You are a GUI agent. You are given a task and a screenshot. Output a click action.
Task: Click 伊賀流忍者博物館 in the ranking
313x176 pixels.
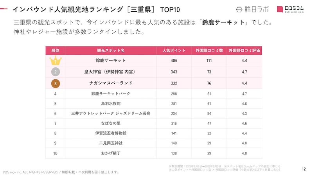[111, 133]
